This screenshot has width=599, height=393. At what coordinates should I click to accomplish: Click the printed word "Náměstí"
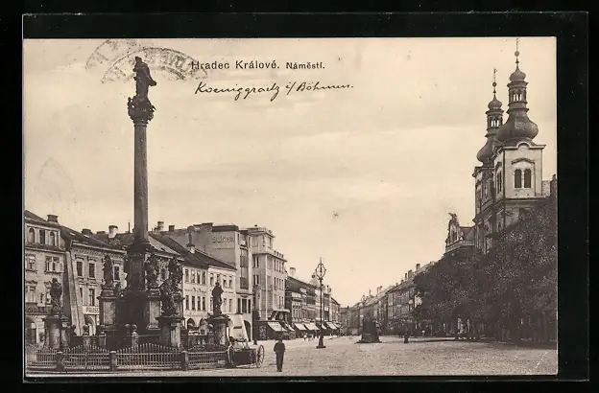coord(305,65)
